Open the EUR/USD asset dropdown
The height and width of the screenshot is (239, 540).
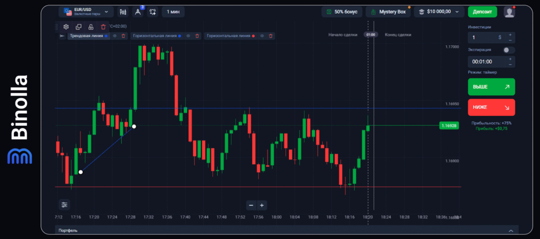pyautogui.click(x=86, y=12)
